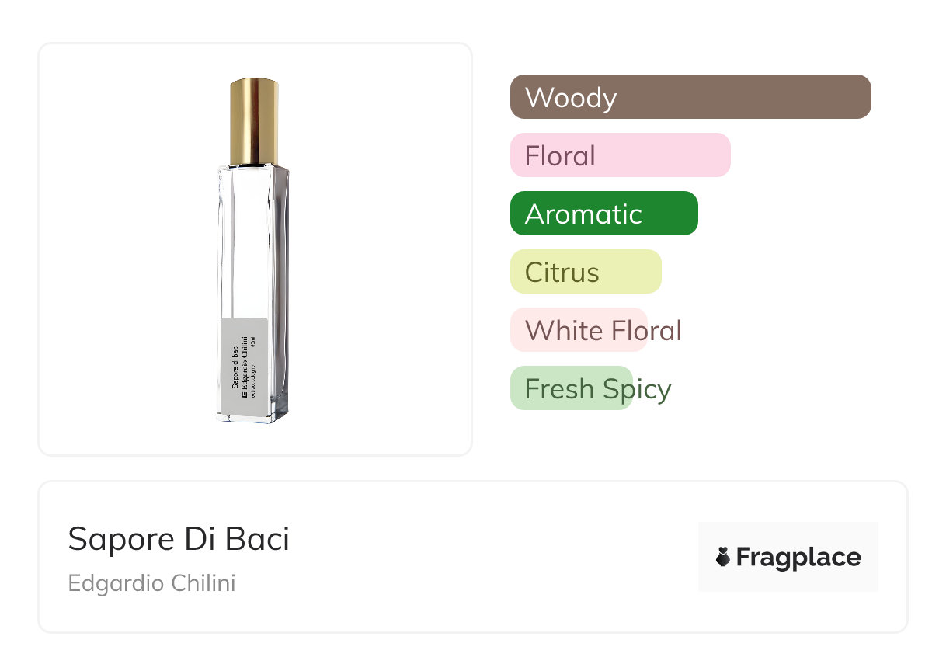Click the White Floral accord bar
Screen dimensions: 946x671
point(579,330)
